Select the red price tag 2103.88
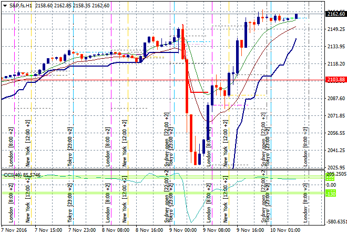Screen dimensions: 347x236 (336, 80)
